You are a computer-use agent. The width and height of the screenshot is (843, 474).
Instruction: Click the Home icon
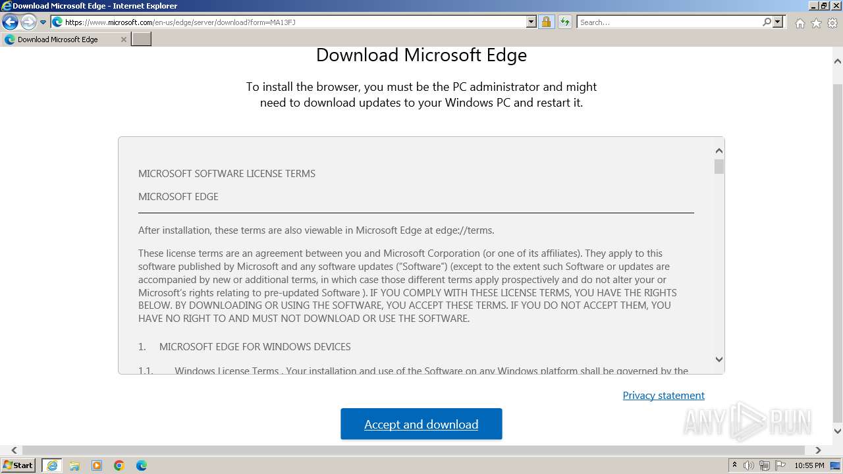tap(800, 23)
